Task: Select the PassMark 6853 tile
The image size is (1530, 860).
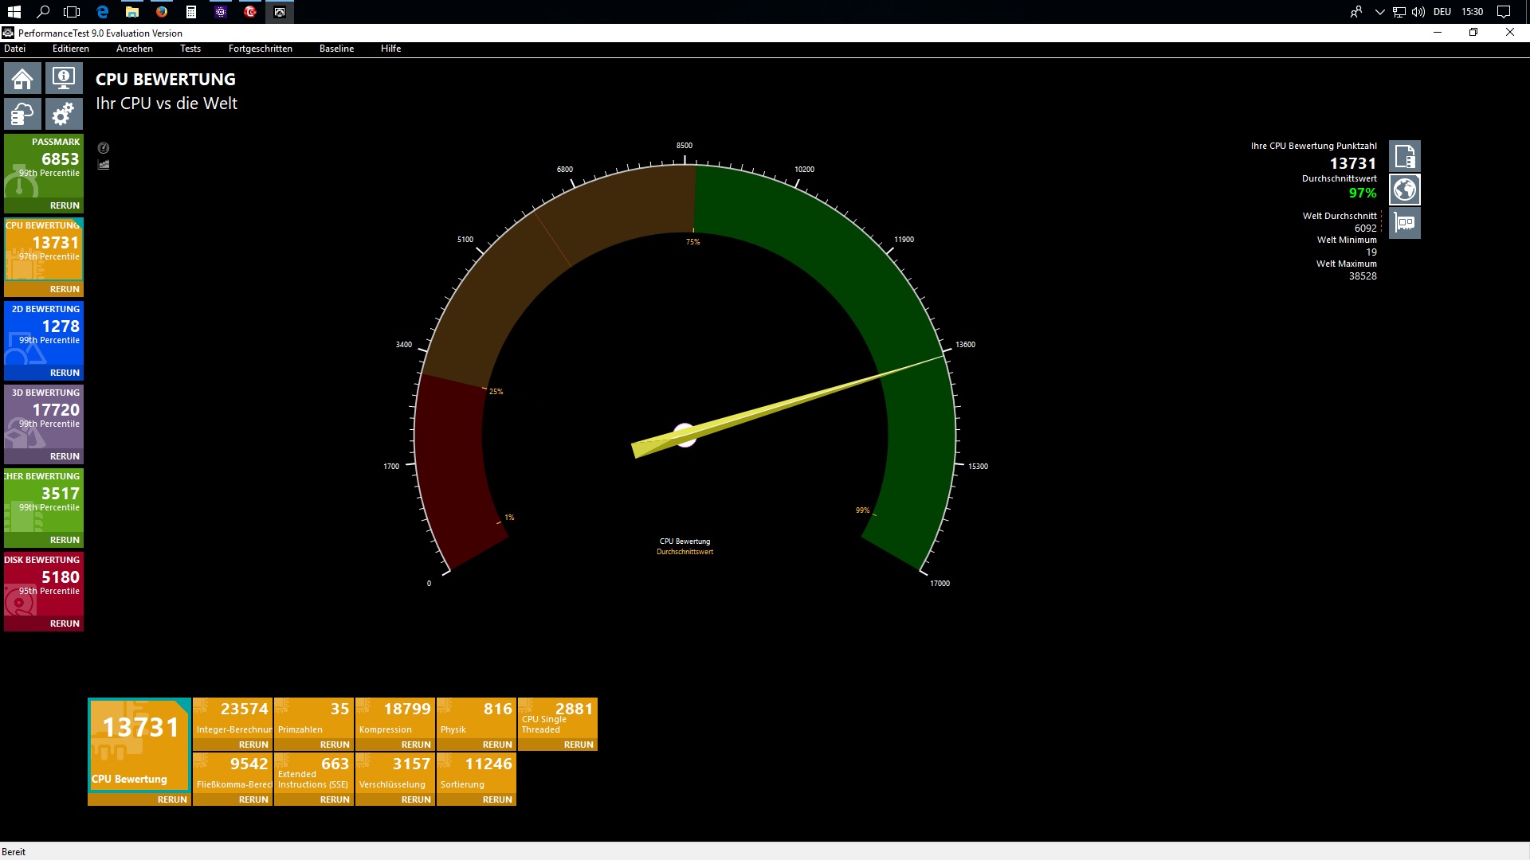Action: [x=44, y=166]
